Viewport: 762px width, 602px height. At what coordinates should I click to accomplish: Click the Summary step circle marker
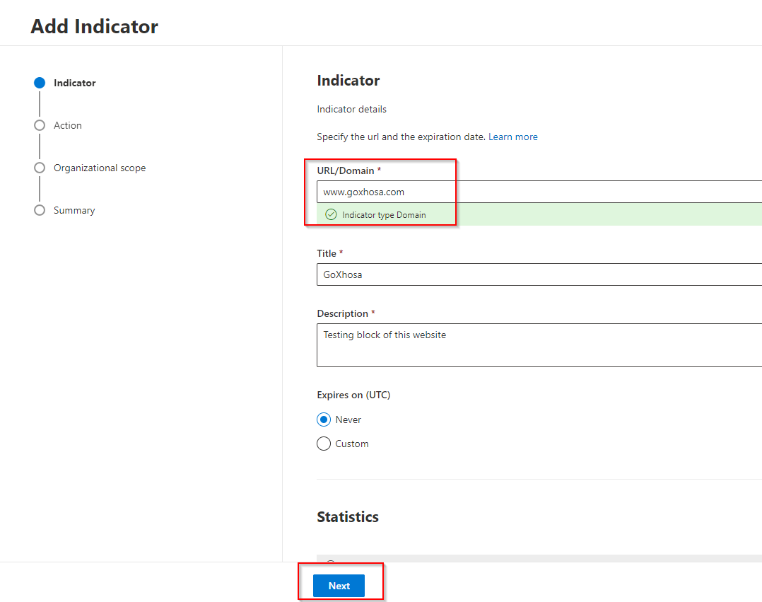(x=40, y=210)
